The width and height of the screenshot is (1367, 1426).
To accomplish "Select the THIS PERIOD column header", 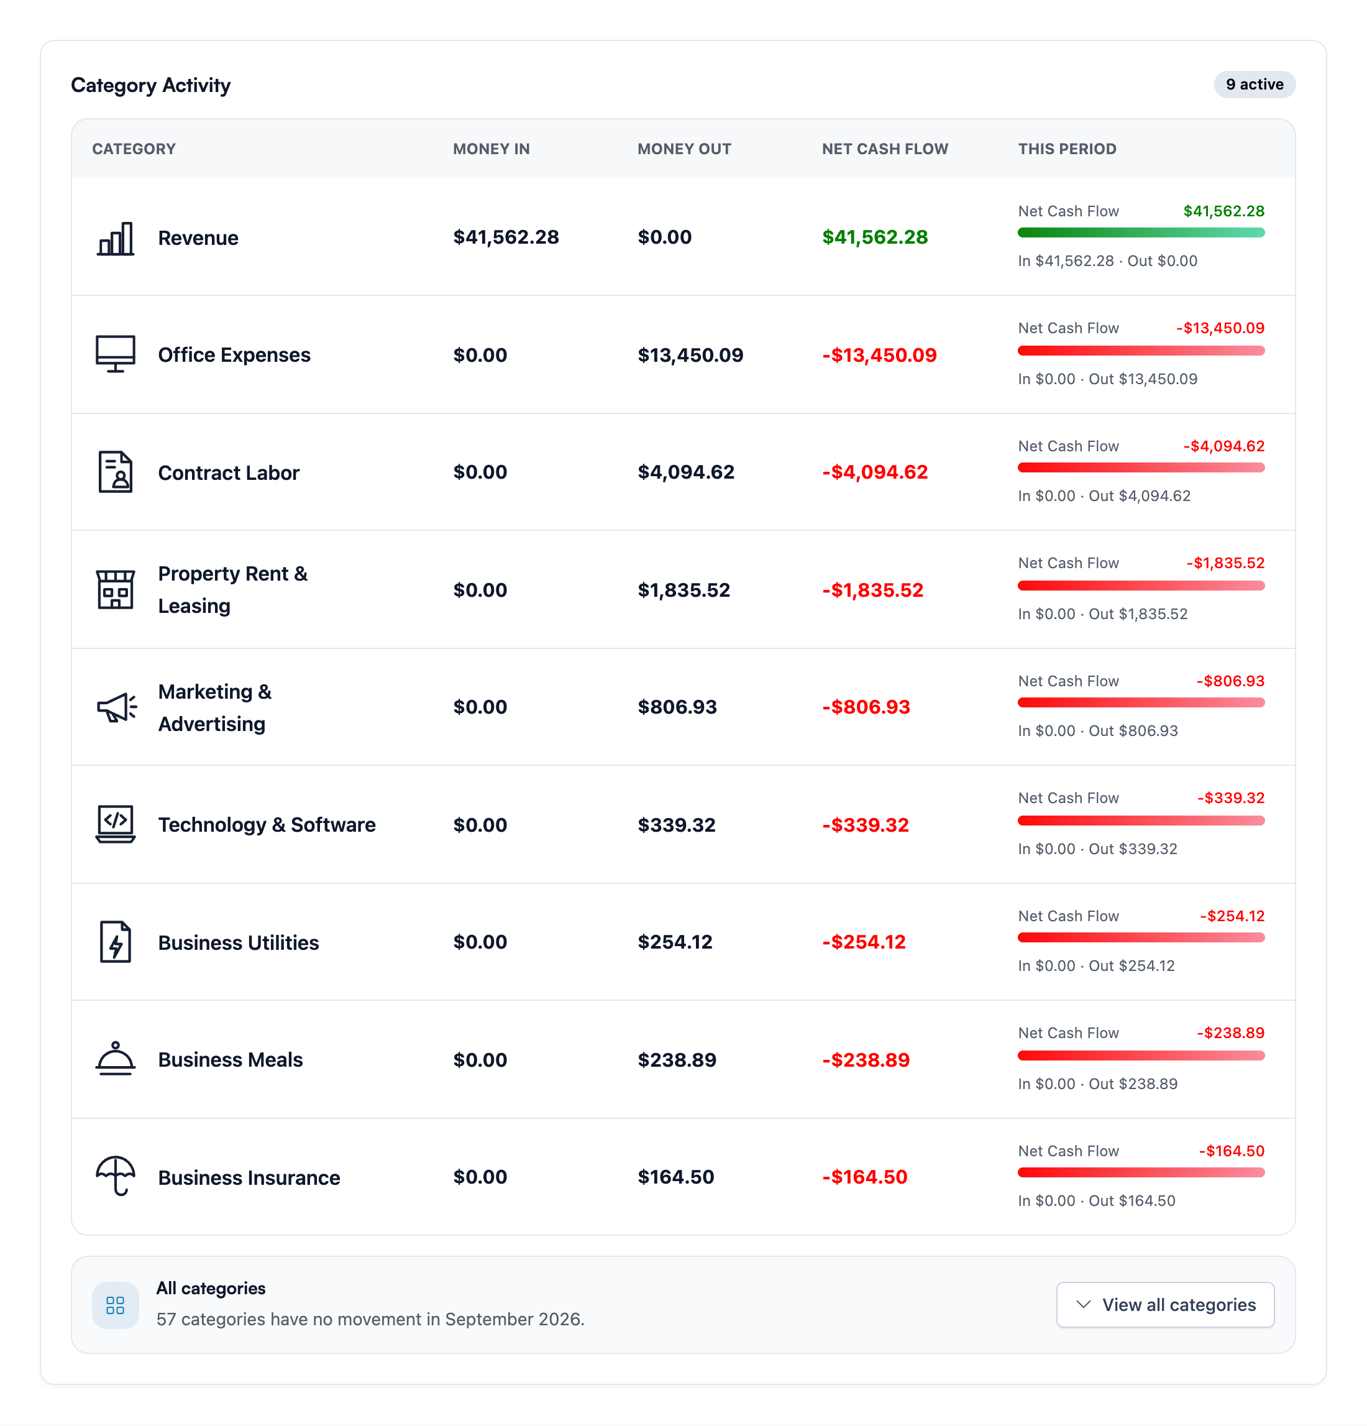I will point(1067,149).
